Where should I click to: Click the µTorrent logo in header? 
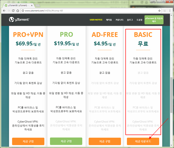coord(19,20)
